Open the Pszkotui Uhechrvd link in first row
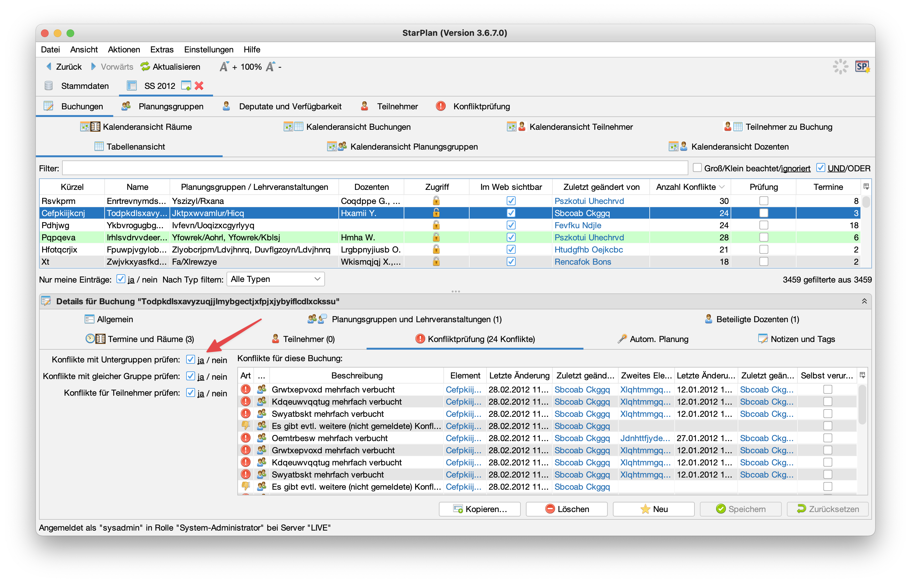 coord(589,201)
